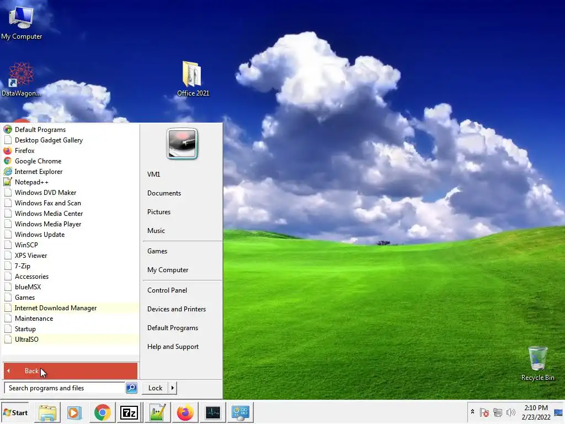Open Pictures from the Start menu

pos(182,211)
